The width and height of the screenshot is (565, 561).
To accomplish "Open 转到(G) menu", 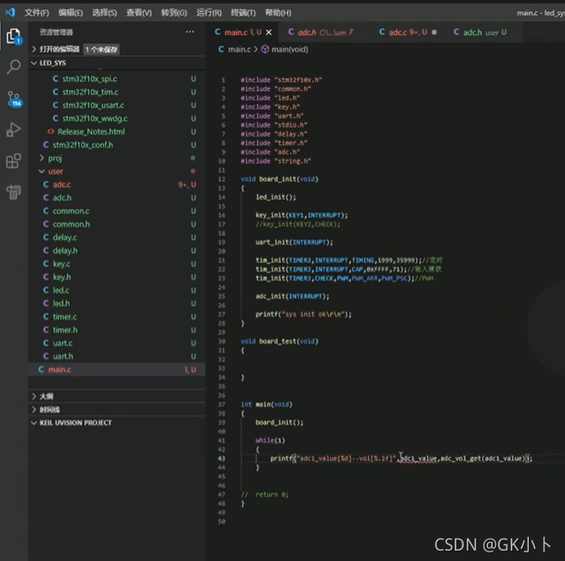I will pos(174,13).
